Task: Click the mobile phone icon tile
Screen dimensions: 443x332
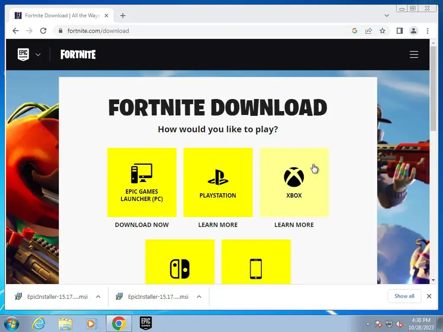Action: pyautogui.click(x=256, y=262)
